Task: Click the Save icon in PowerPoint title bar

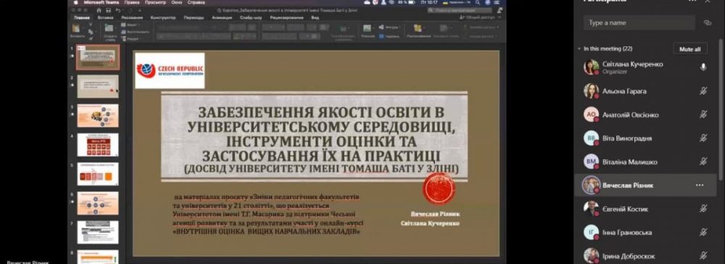Action: click(108, 10)
